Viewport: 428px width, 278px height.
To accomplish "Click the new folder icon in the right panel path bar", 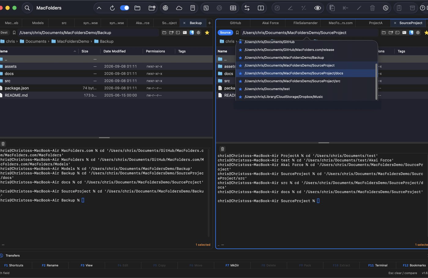I will [391, 32].
